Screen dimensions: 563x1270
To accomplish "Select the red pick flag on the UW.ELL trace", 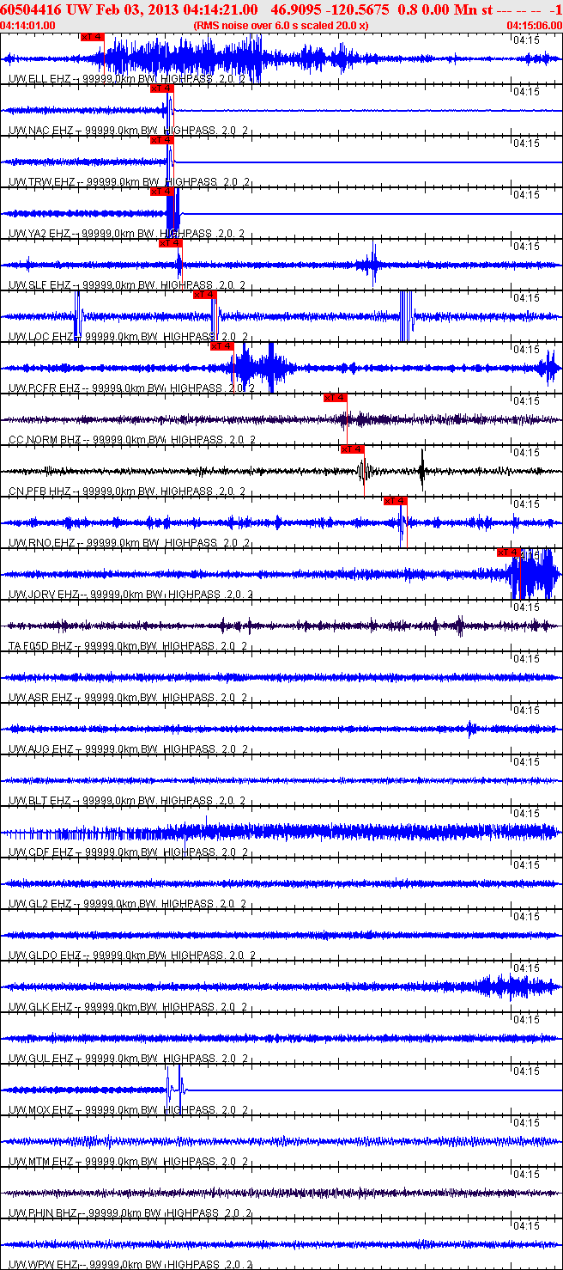I will point(92,37).
